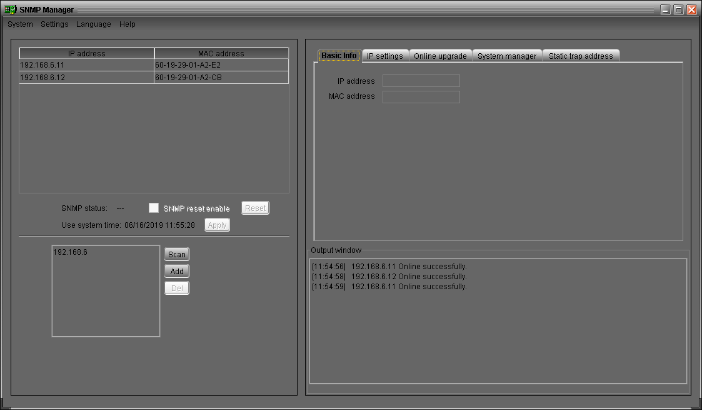Open the Settings menu

(x=54, y=24)
